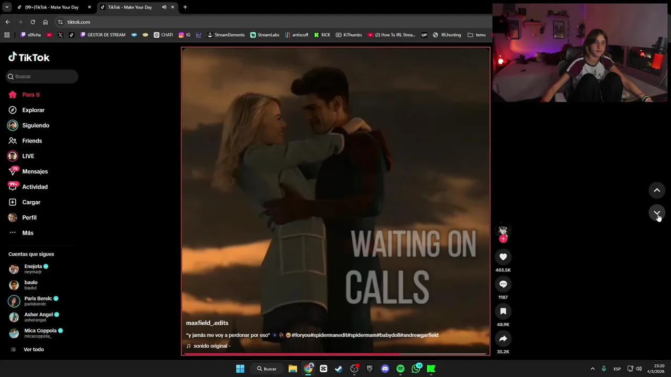
Task: Open the apps grid in the bookmarks bar
Action: coord(7,35)
